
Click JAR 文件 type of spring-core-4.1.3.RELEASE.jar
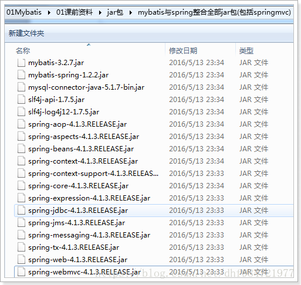click(x=253, y=186)
